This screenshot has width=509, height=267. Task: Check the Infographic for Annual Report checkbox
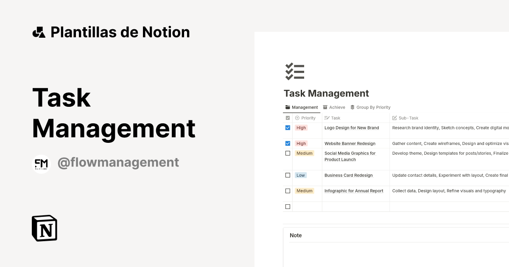pos(288,191)
